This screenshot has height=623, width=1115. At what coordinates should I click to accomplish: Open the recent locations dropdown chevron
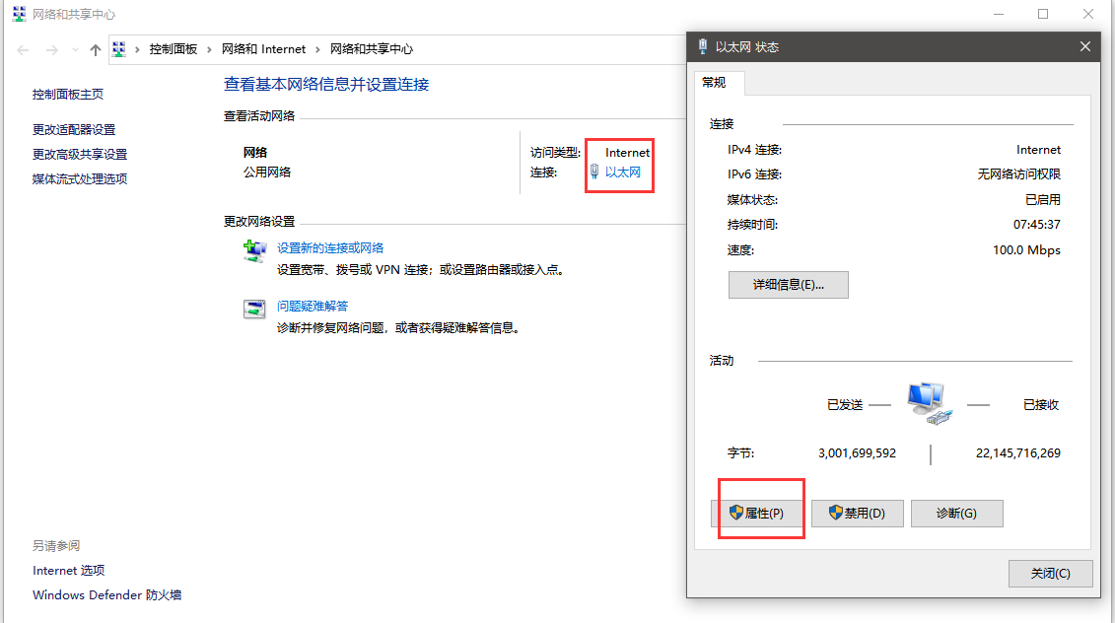[75, 50]
